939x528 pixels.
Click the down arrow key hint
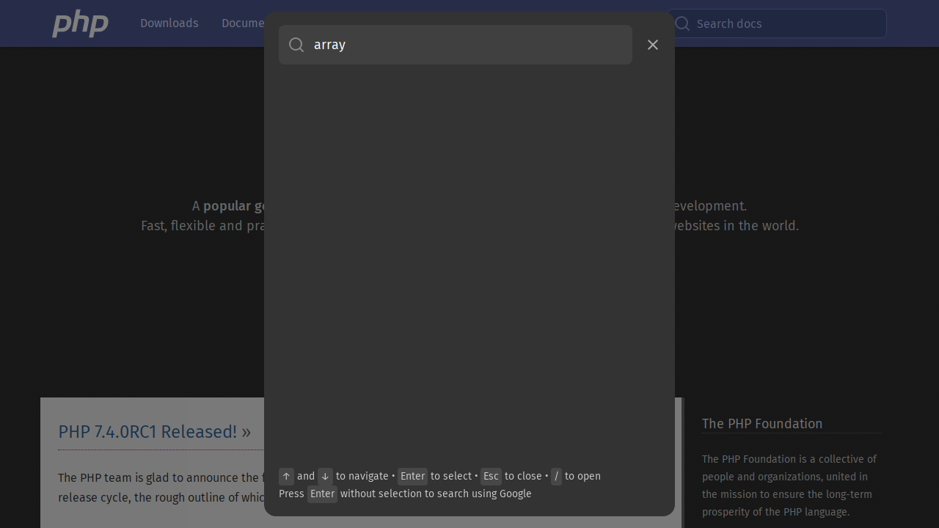click(x=325, y=476)
